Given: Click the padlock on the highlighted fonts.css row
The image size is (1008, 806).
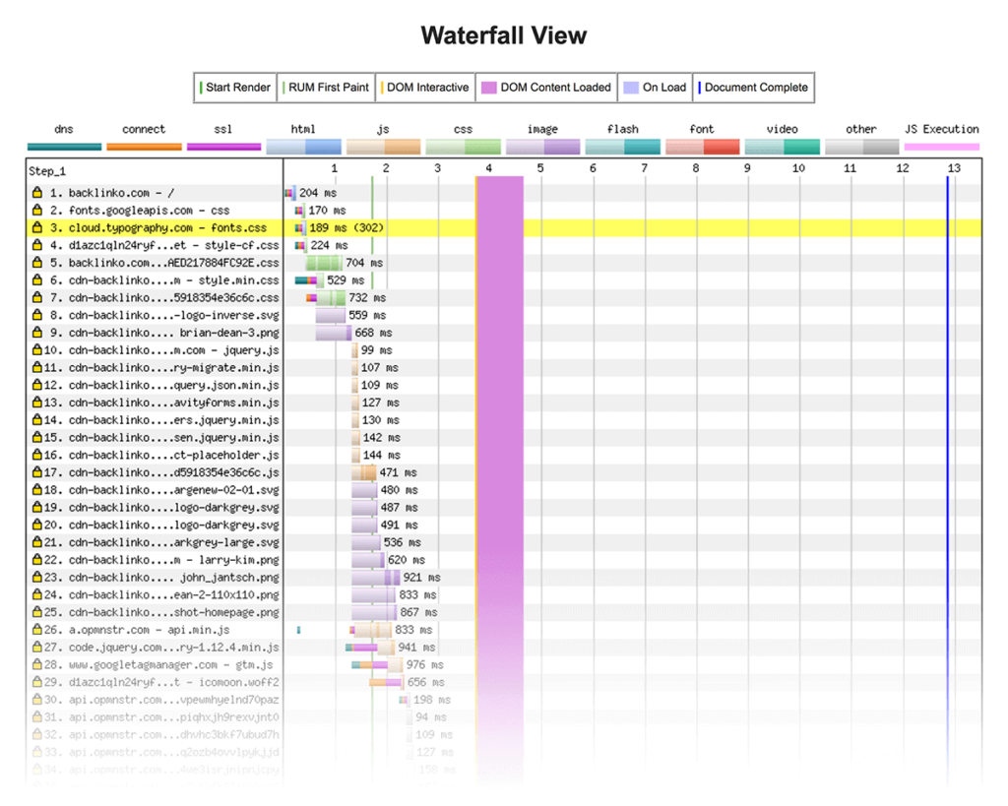Looking at the screenshot, I should coord(36,227).
